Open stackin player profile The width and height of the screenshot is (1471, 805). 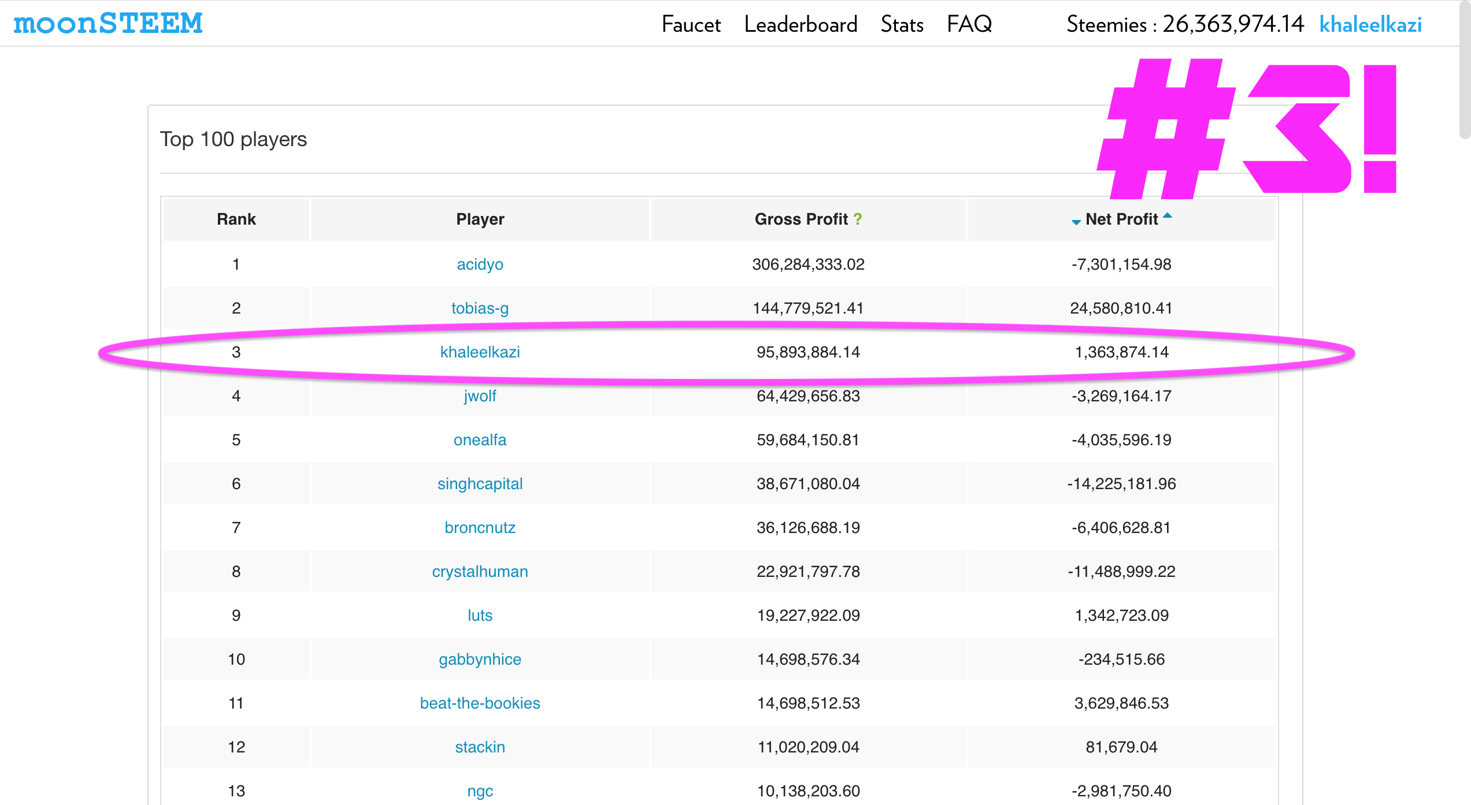point(480,747)
